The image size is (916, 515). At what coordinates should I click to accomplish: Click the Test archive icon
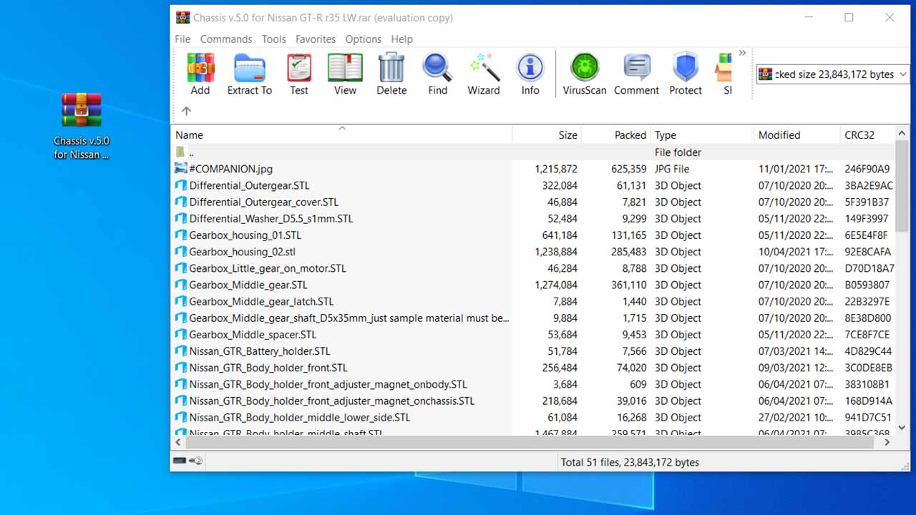point(299,68)
